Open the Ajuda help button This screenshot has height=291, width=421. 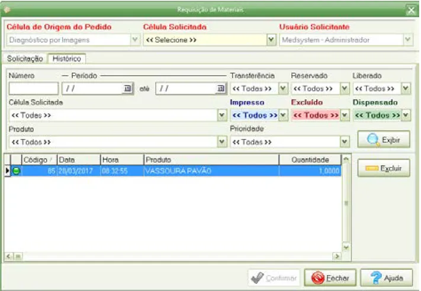pyautogui.click(x=387, y=278)
